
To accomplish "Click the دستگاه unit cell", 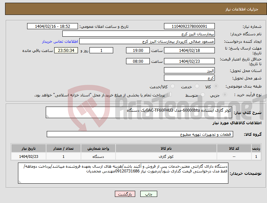I will (x=98, y=156).
